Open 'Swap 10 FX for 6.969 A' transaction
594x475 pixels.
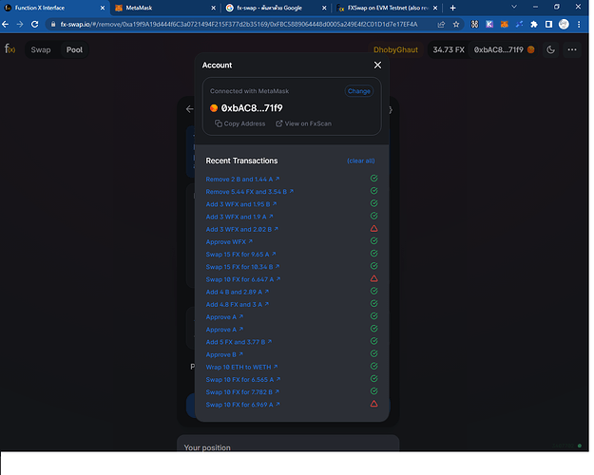pos(243,405)
